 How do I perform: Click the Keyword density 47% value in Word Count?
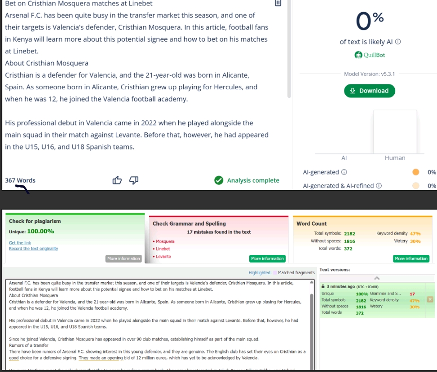[415, 234]
